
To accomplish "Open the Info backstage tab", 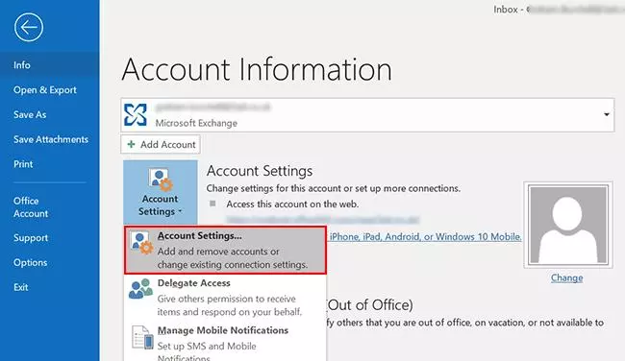I will [49, 65].
